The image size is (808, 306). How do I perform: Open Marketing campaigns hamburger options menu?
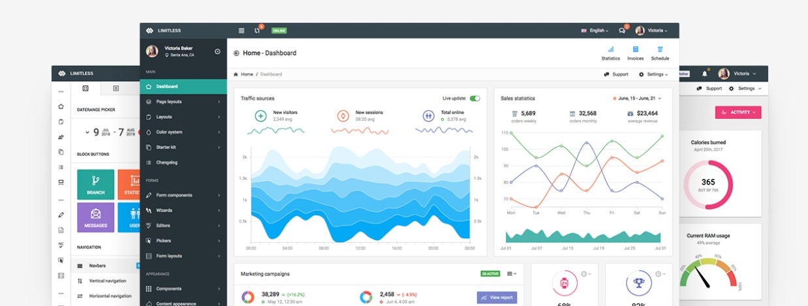512,274
